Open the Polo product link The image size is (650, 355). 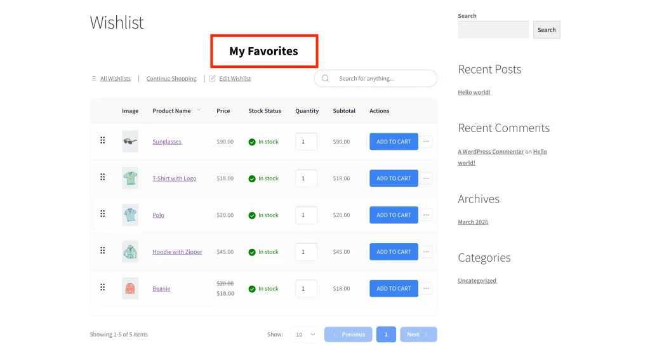158,215
